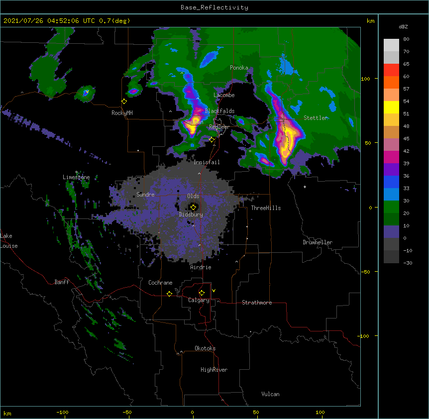Click yellow diamond marker beneath Cochrane label
The height and width of the screenshot is (419, 429).
[169, 294]
